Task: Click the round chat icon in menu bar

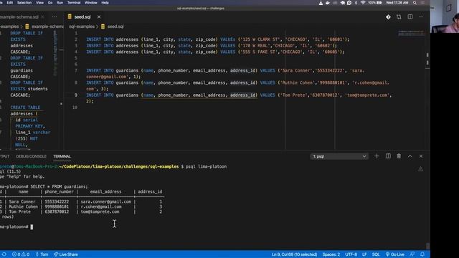Action: tap(349, 3)
